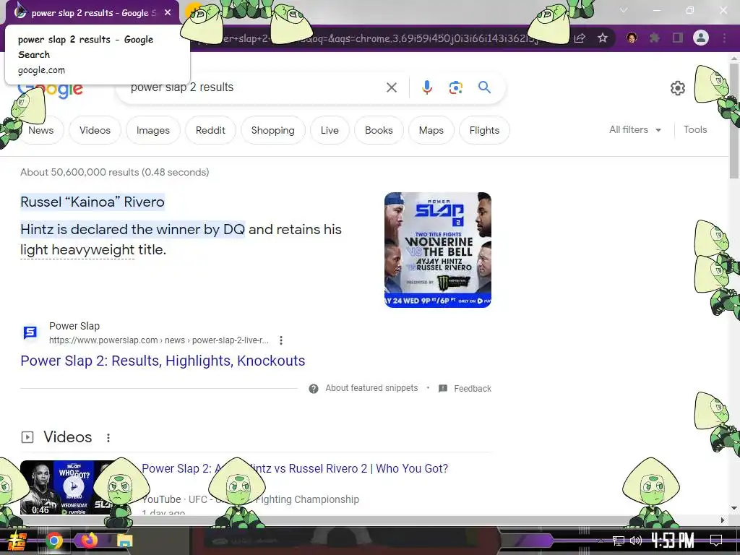Open Chrome profile avatar menu
740x555 pixels.
tap(701, 38)
